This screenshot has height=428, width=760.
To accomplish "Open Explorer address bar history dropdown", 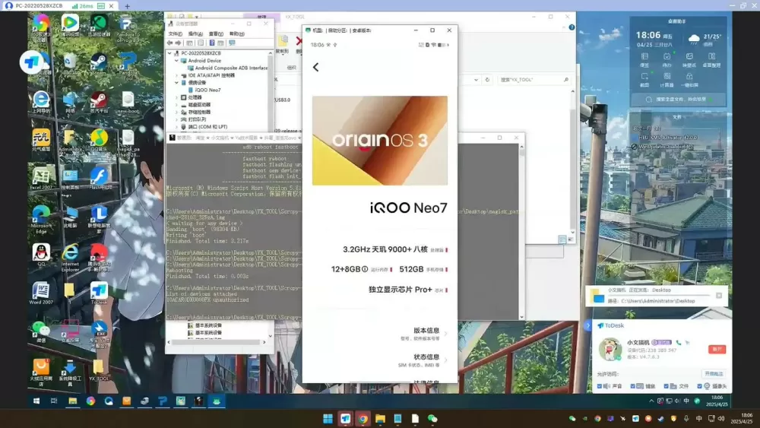I will 476,80.
